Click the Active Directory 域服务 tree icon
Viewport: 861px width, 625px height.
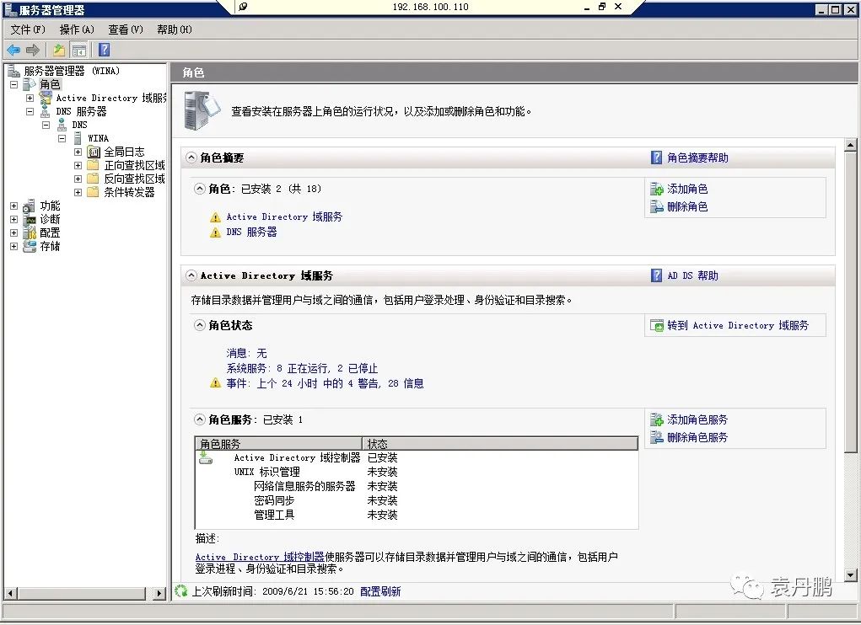click(46, 99)
